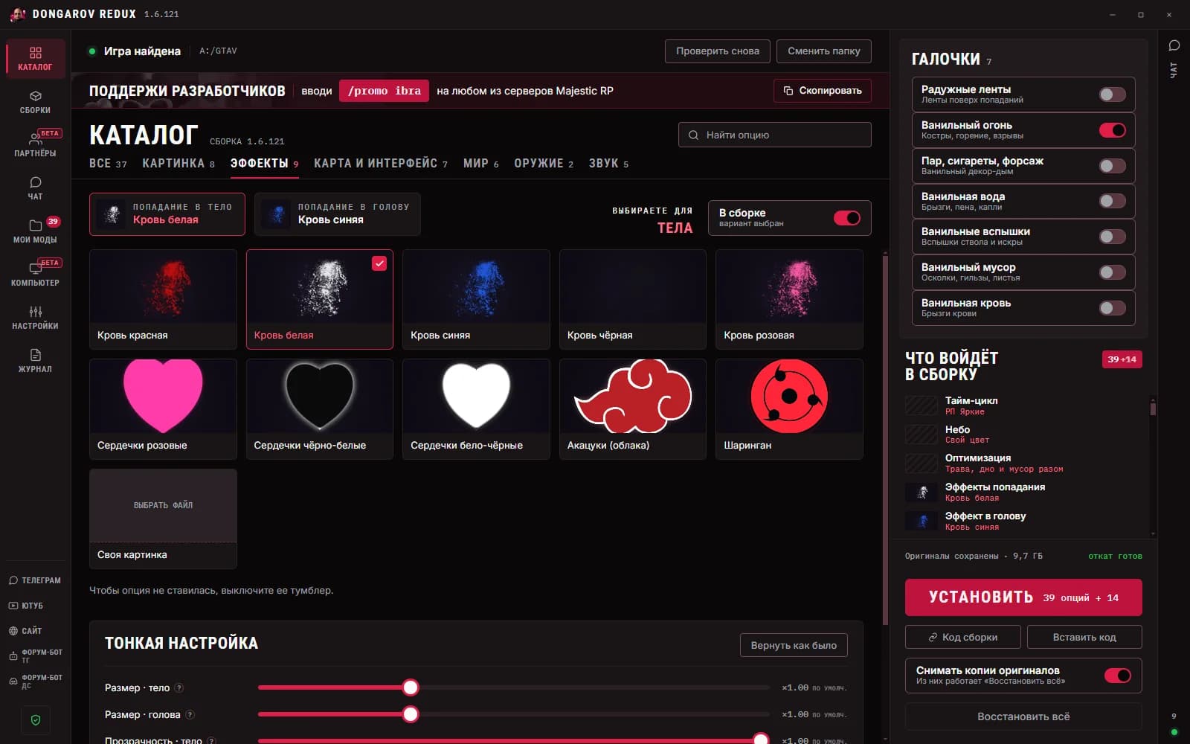The image size is (1190, 744).
Task: Open the Партнёры beta section
Action: (x=35, y=145)
